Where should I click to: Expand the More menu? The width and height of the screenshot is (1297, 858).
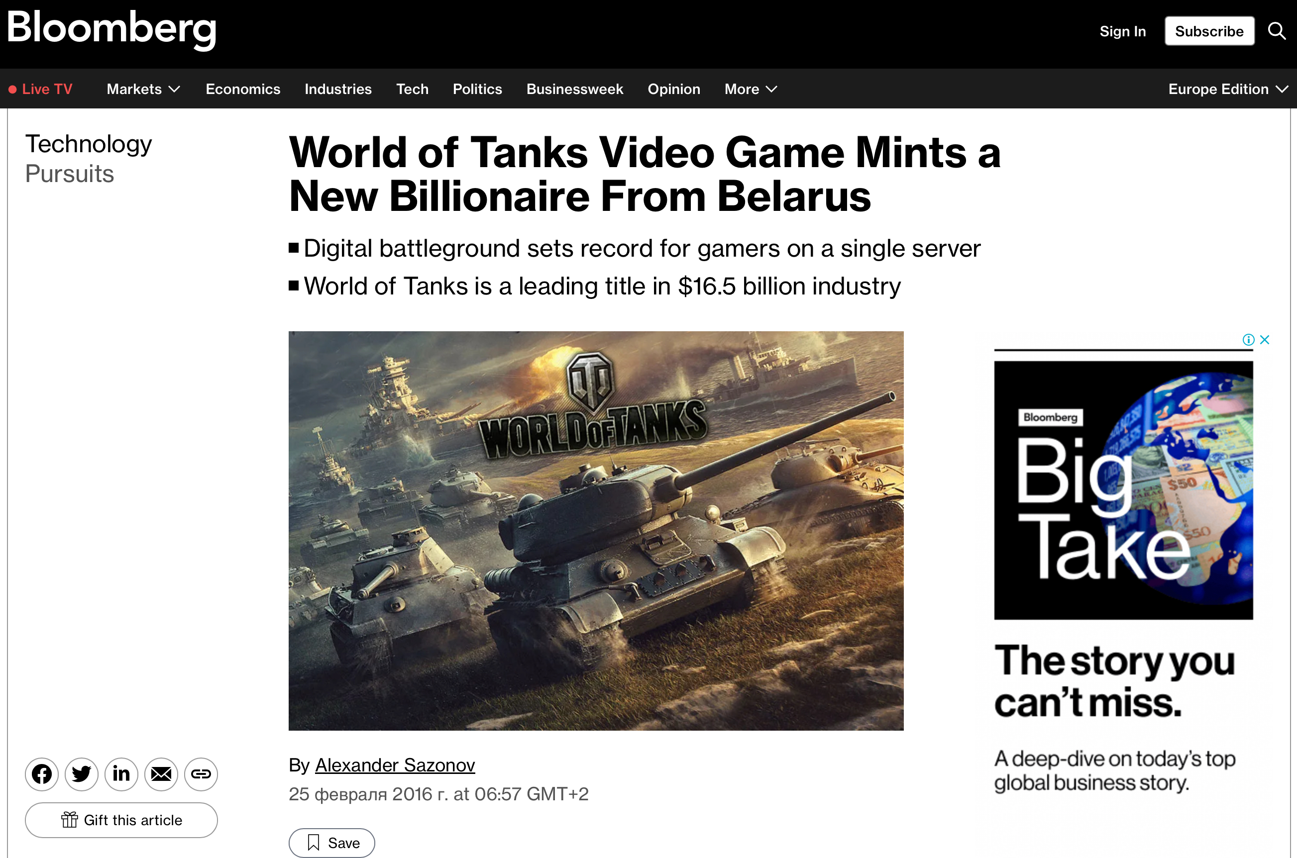(x=751, y=89)
